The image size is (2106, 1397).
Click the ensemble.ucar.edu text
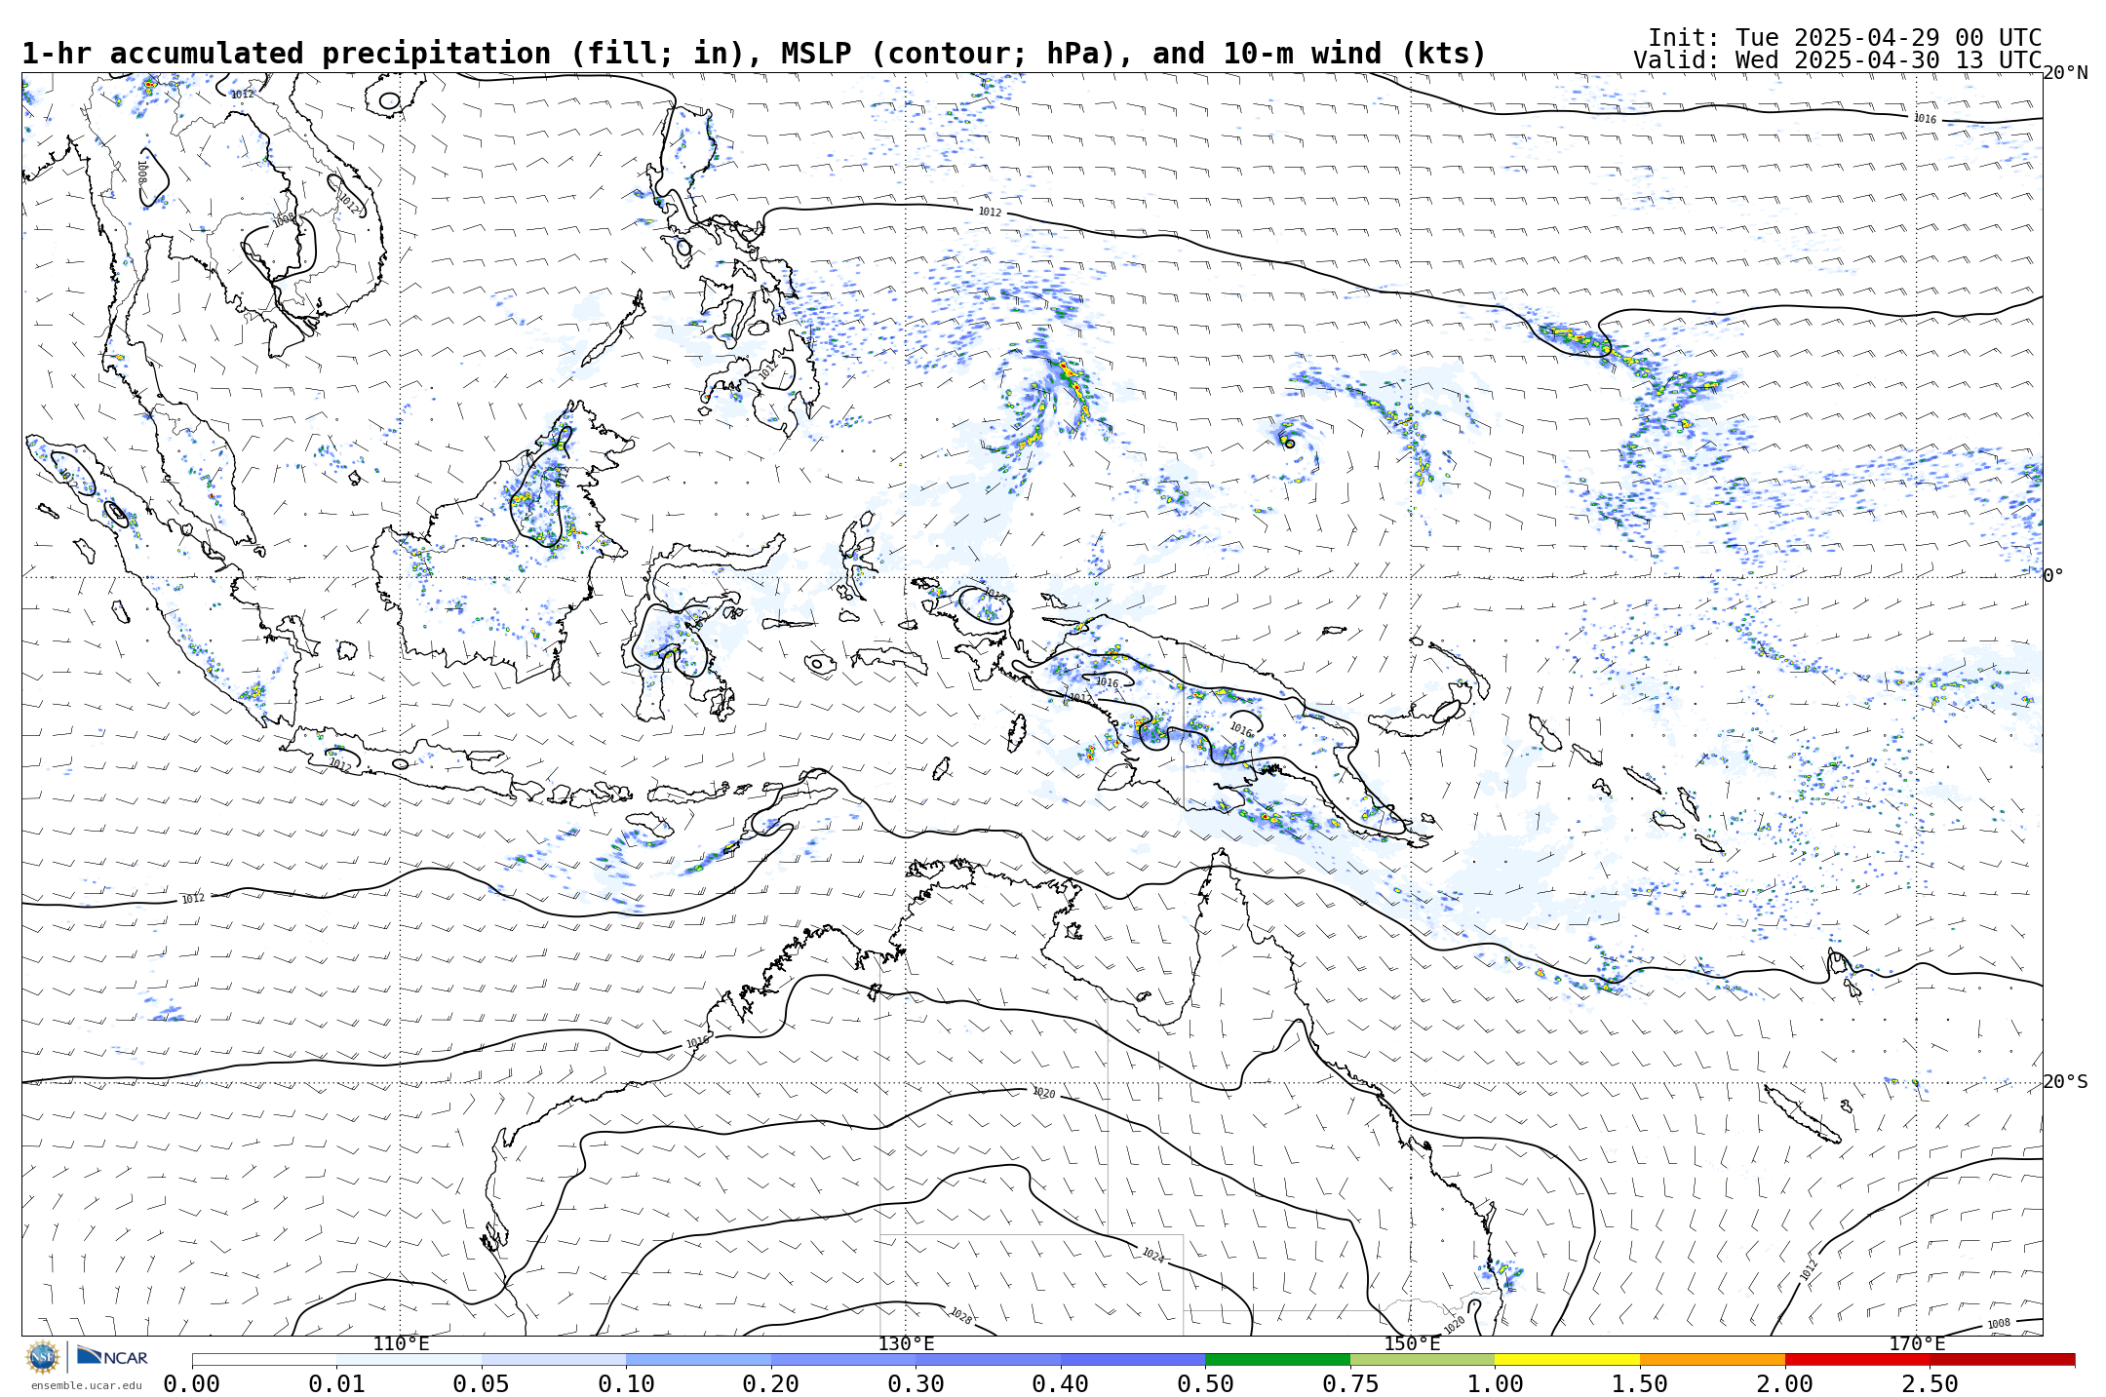tap(86, 1385)
